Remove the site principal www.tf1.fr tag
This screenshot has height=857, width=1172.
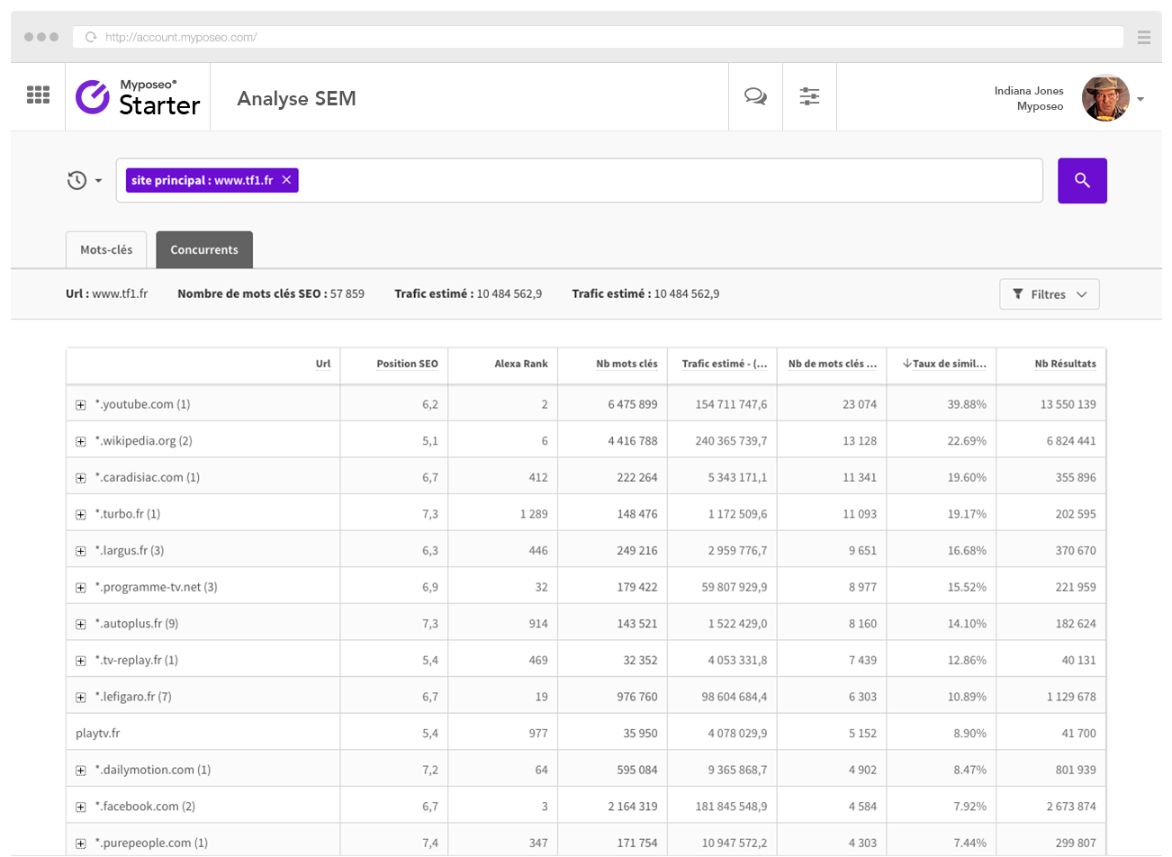[286, 180]
